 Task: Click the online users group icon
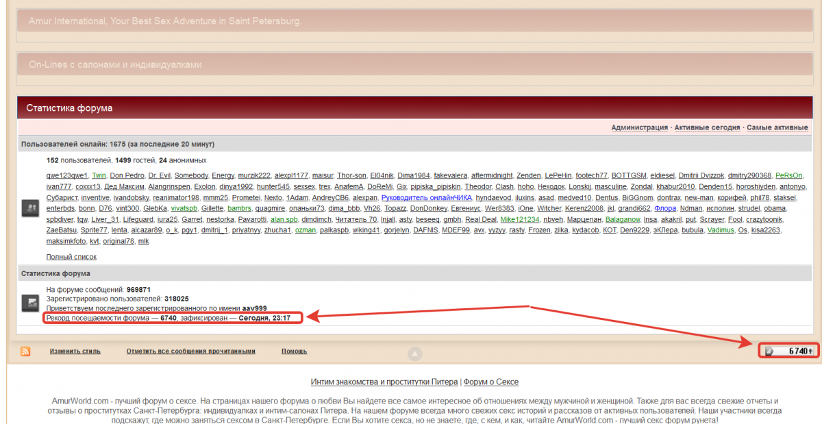[29, 208]
